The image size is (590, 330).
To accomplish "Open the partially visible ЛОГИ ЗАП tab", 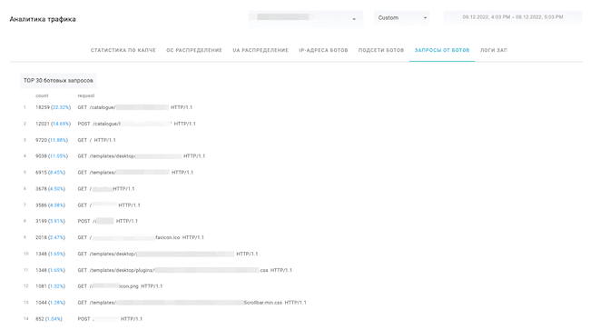I will (493, 50).
